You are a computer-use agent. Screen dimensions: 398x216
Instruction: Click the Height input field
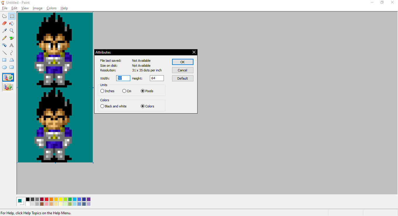pyautogui.click(x=157, y=78)
